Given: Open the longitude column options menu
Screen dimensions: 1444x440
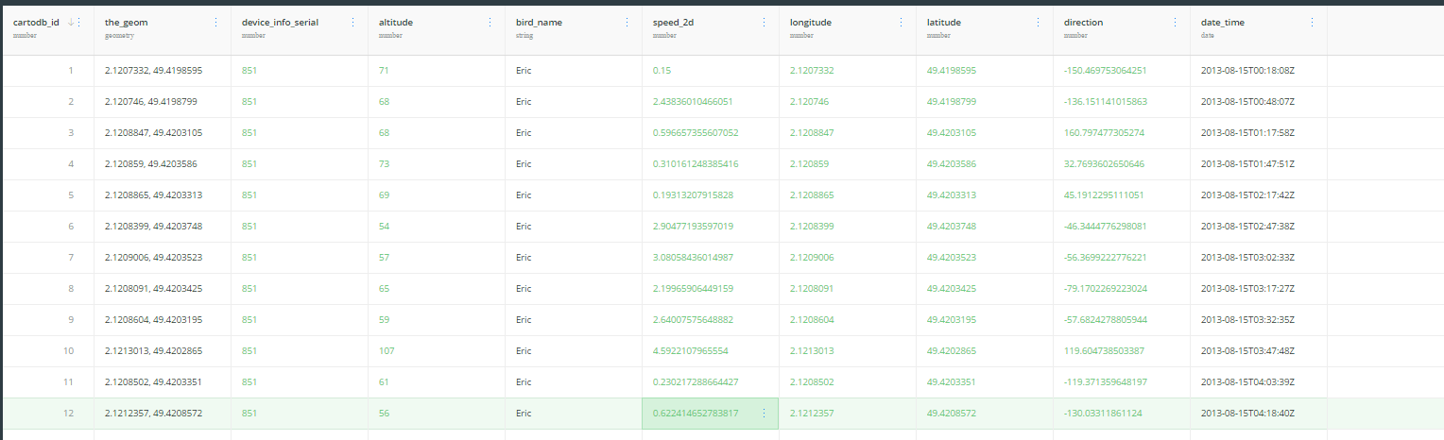Looking at the screenshot, I should [901, 23].
